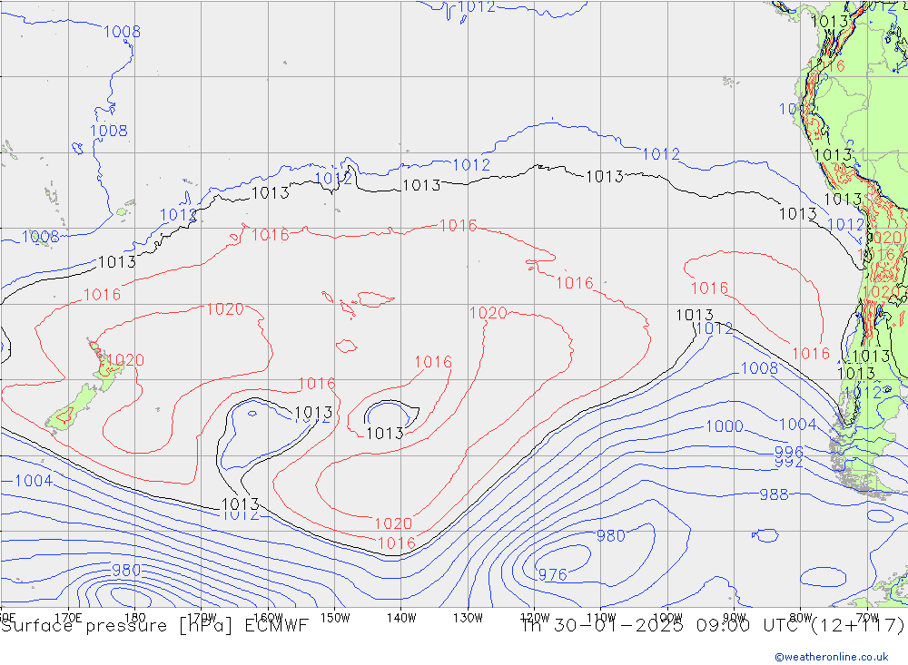Click the 150W longitude axis label
The height and width of the screenshot is (665, 908).
coord(335,617)
